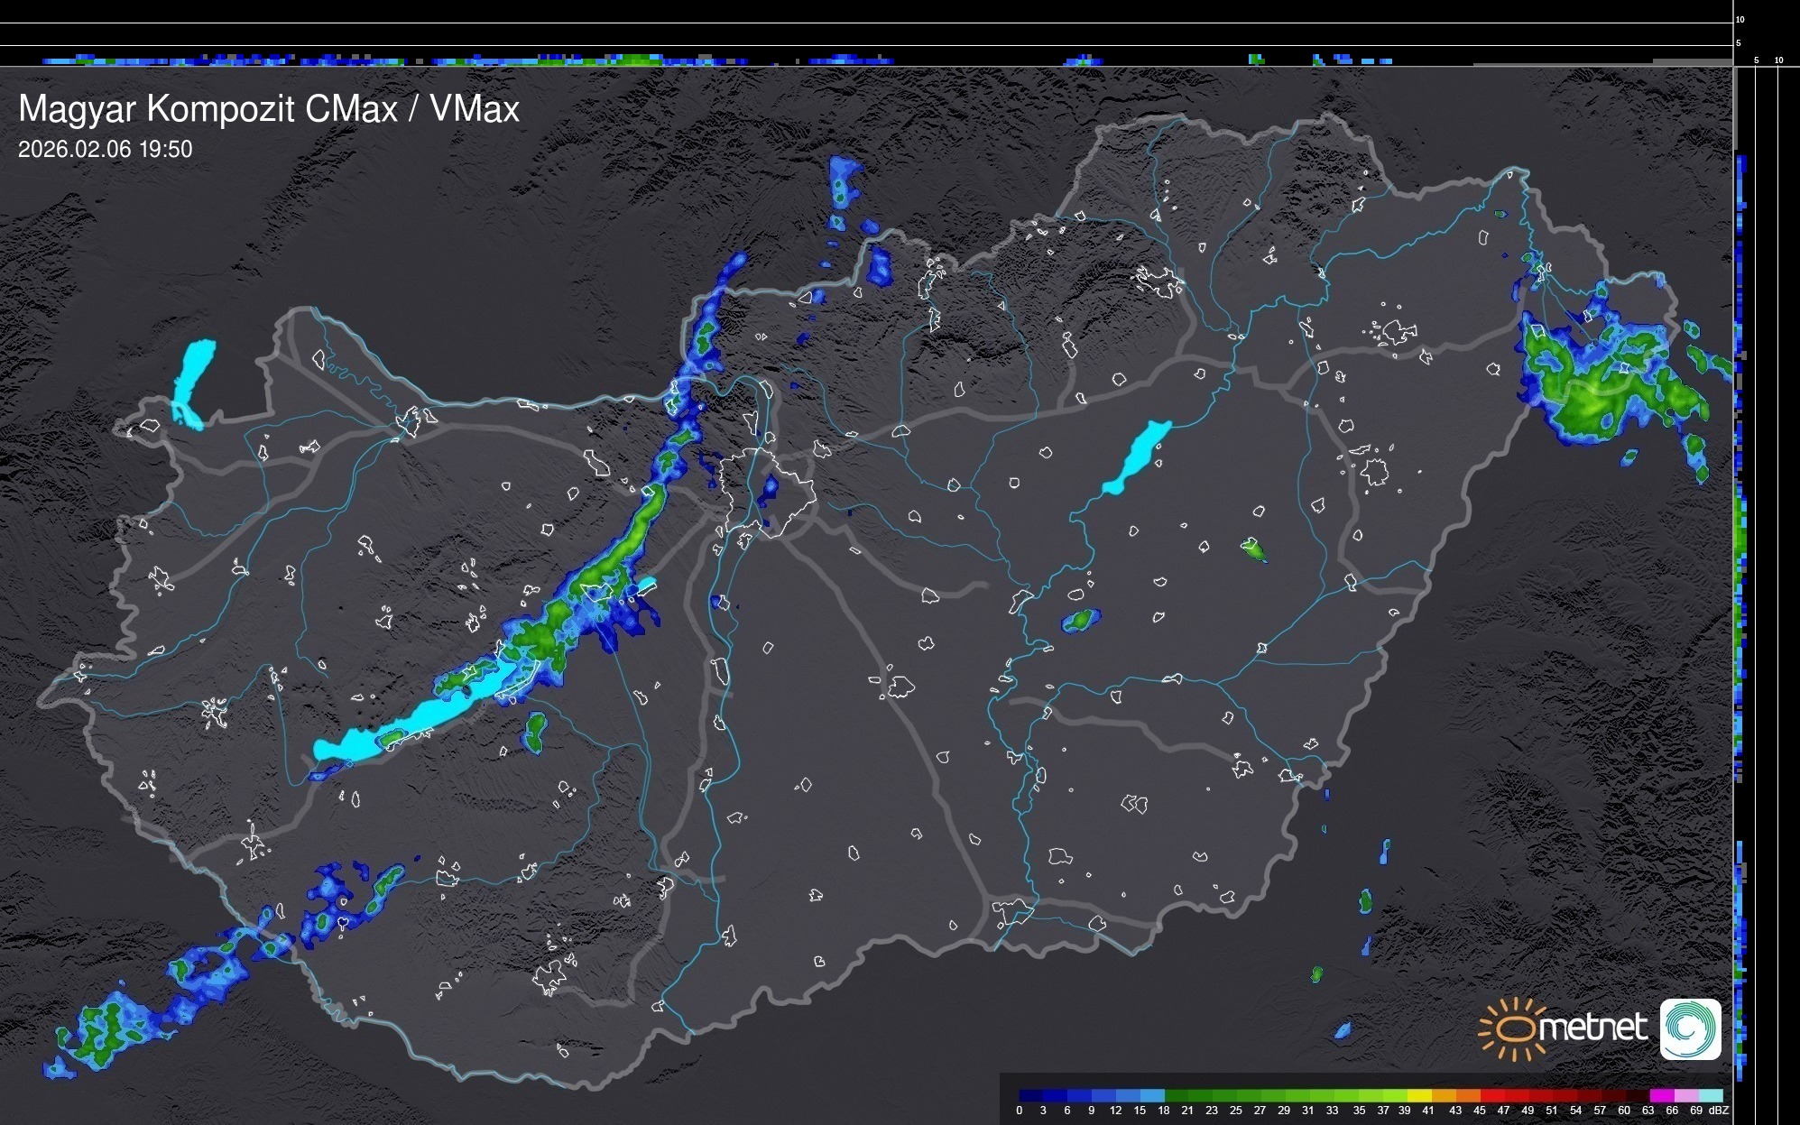Screen dimensions: 1800x1125
Task: Select the magenta 63 dBZ legend swatch
Action: click(1661, 1095)
